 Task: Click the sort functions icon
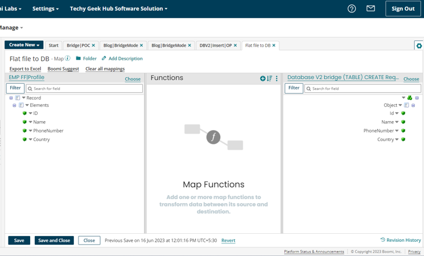(x=270, y=79)
